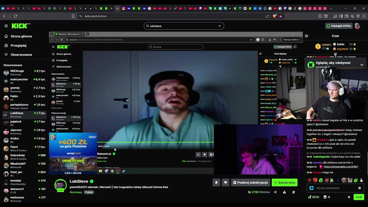Click the address bar share icon
Screen dimensions: 368x207
267,16
